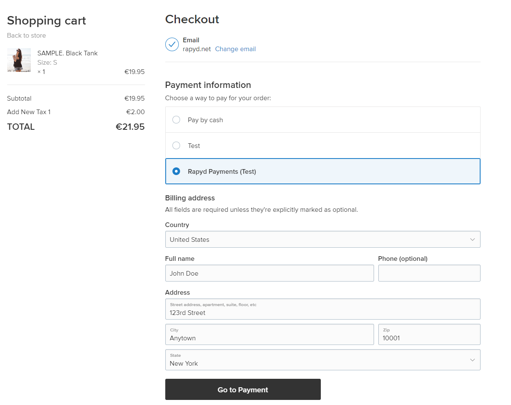Open the Black Tank product thumbnail
The image size is (511, 405).
19,60
